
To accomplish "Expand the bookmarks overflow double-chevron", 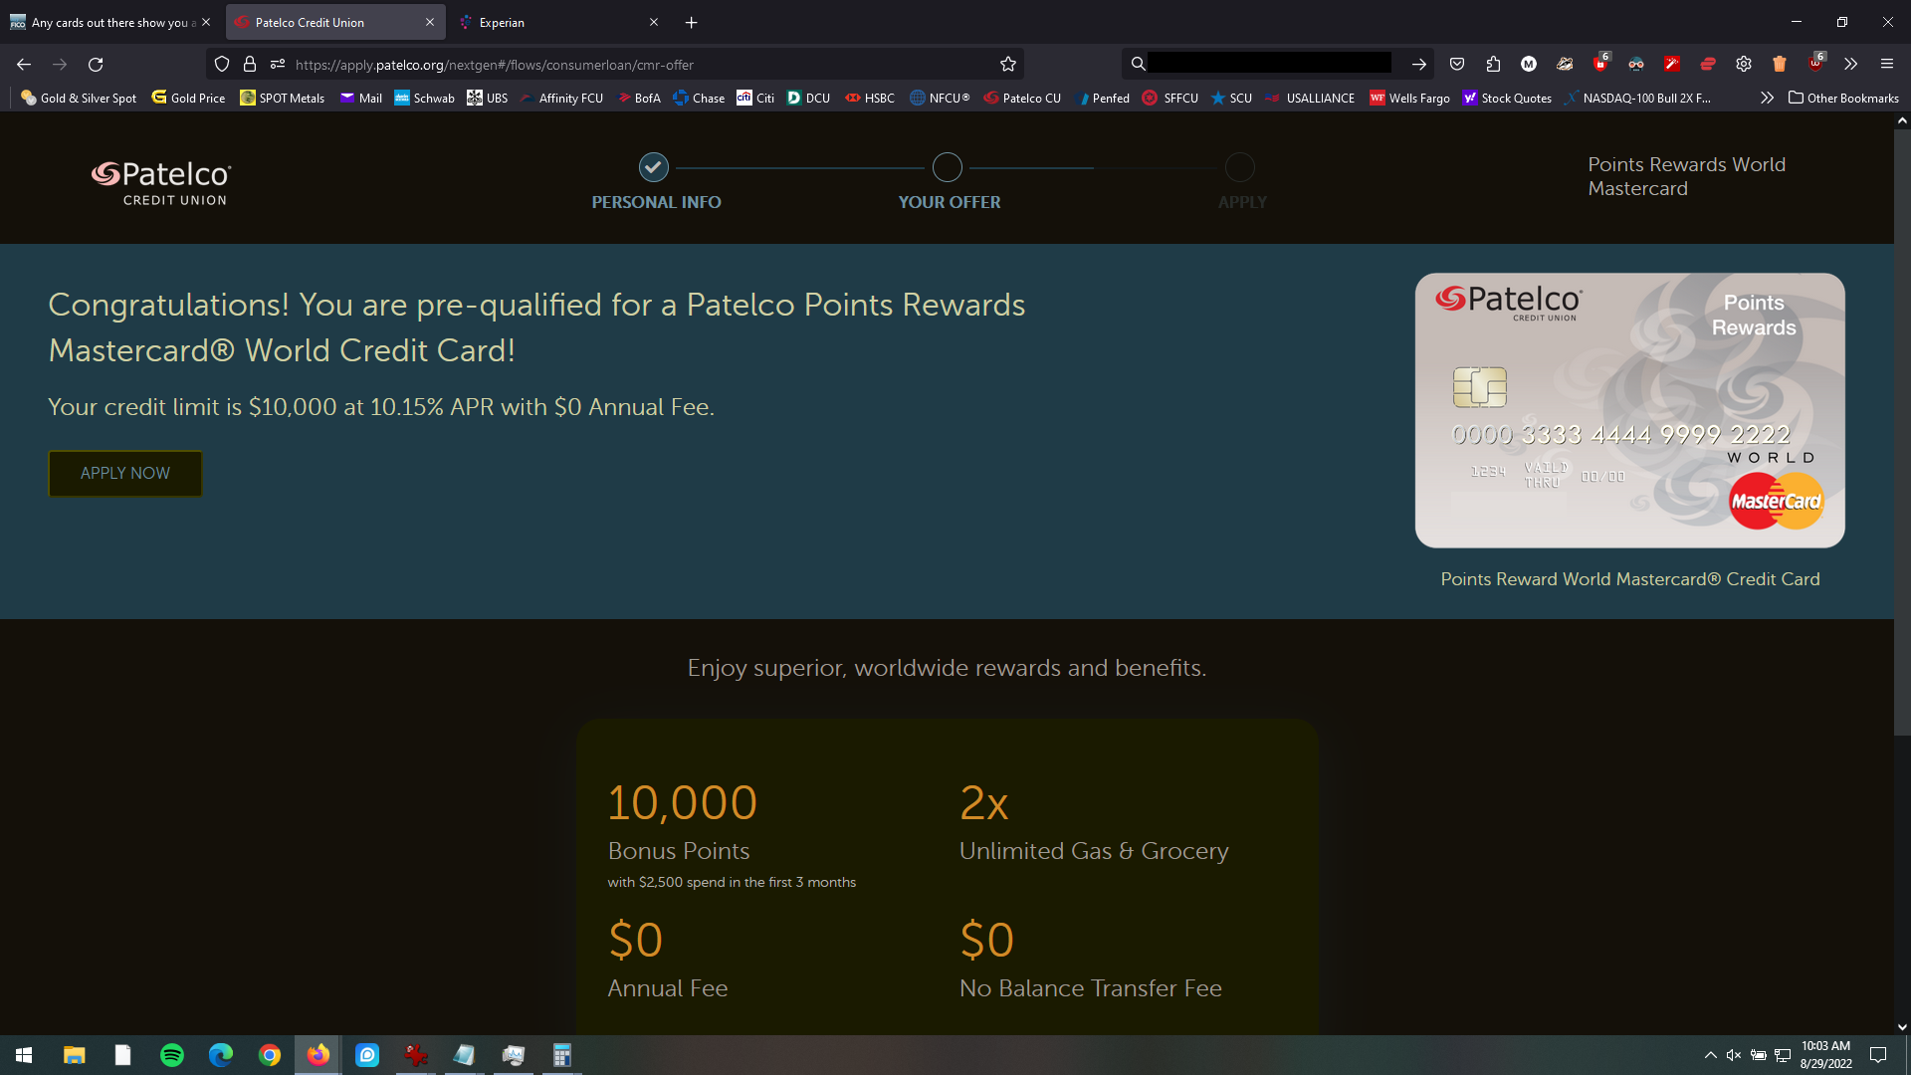I will pyautogui.click(x=1768, y=98).
